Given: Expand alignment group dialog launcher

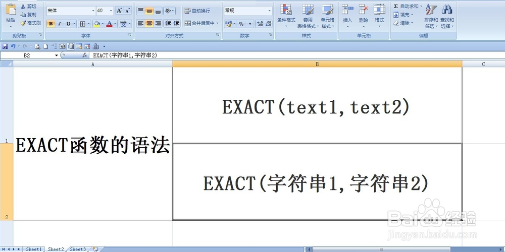Looking at the screenshot, I should (218, 34).
